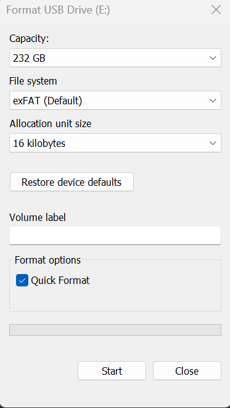Viewport: 230px width, 408px height.
Task: Click Restore device defaults button
Action: point(72,182)
